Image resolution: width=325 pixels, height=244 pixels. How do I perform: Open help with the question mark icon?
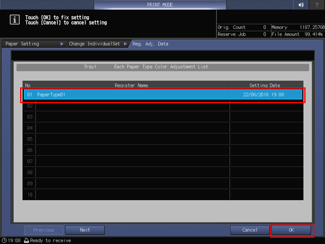(x=317, y=4)
